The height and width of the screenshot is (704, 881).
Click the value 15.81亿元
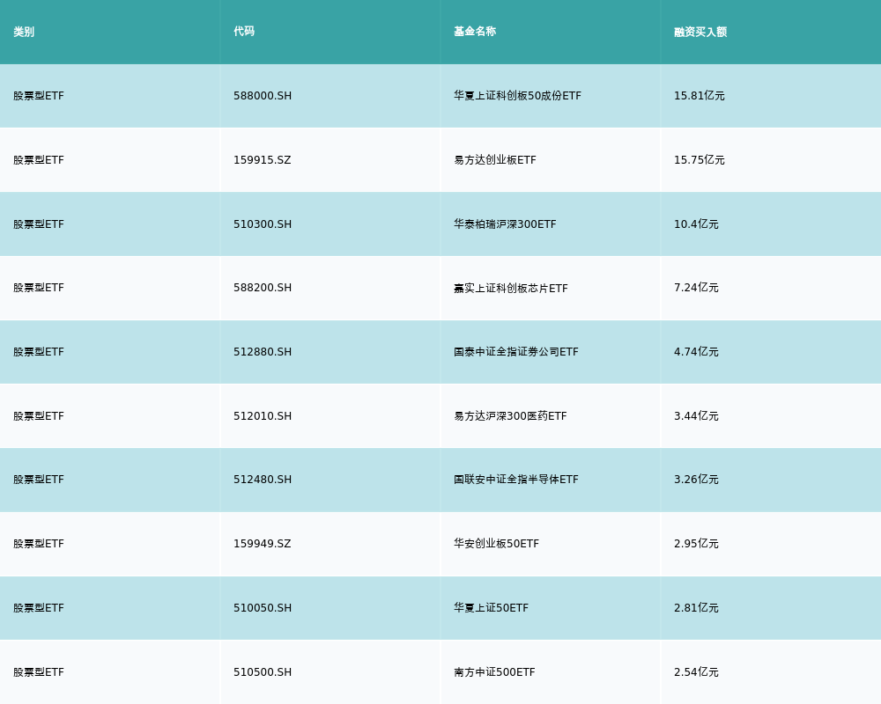(699, 96)
